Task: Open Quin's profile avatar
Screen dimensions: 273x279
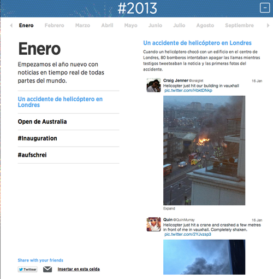Action: [x=154, y=224]
